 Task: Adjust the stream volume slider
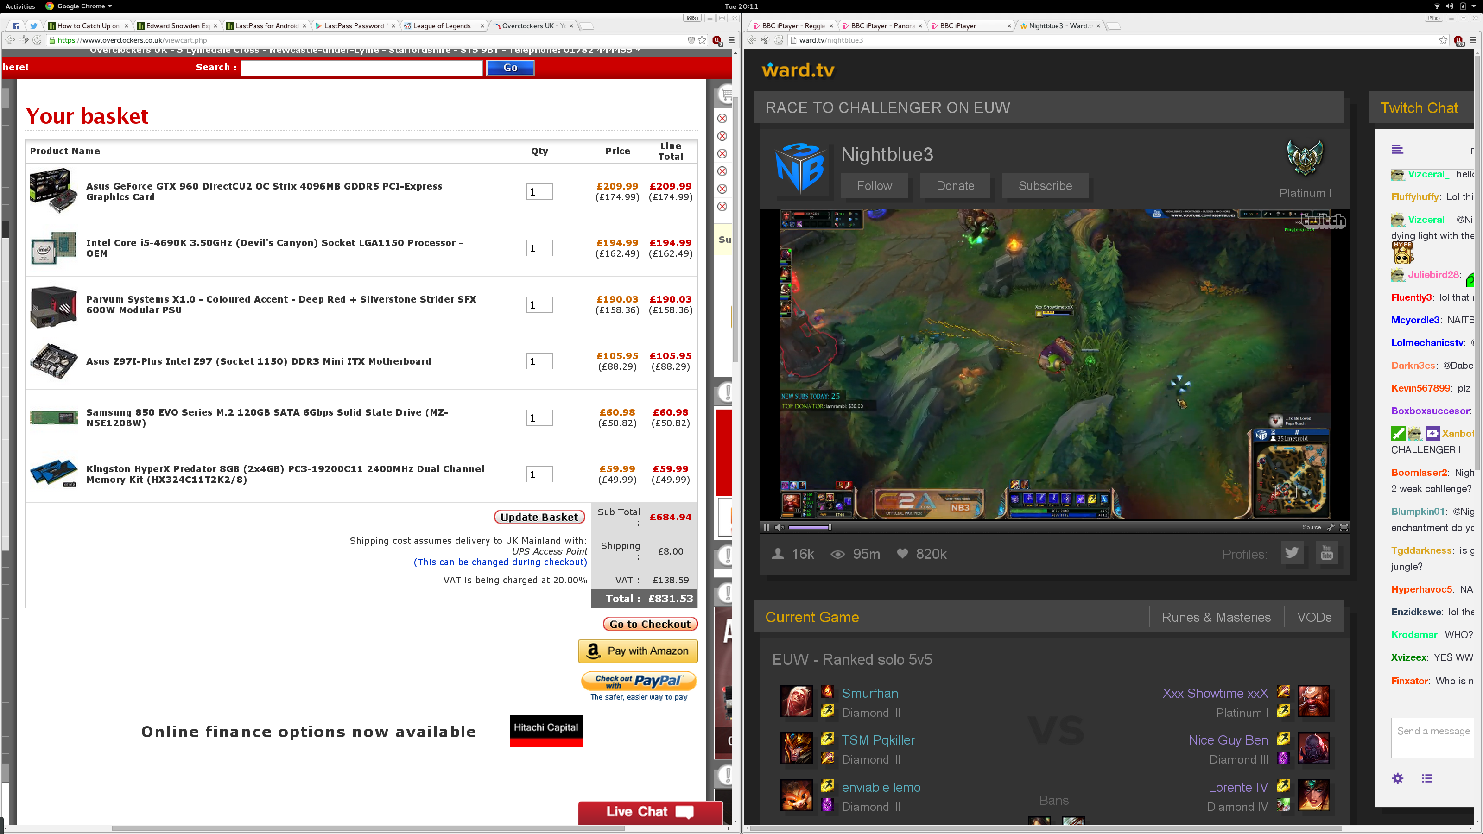pos(810,527)
